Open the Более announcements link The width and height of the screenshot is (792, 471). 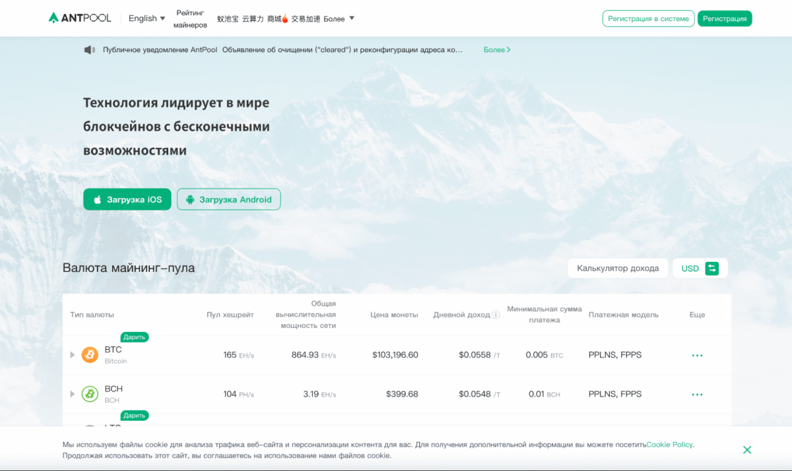click(497, 49)
